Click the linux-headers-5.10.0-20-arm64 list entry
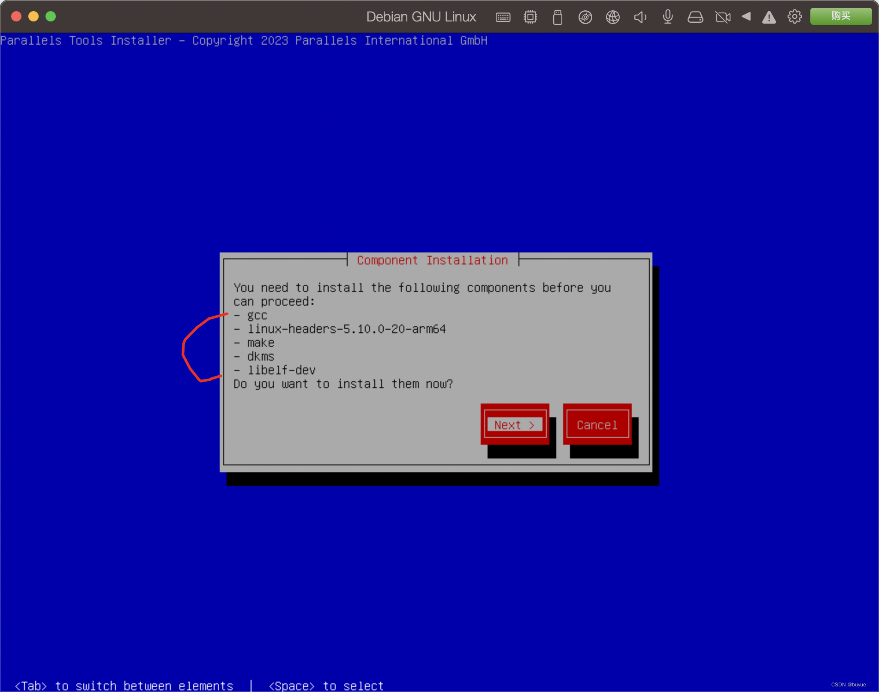Screen dimensions: 879x692 (x=346, y=329)
